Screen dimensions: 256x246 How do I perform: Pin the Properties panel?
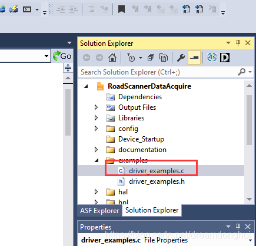click(238, 227)
